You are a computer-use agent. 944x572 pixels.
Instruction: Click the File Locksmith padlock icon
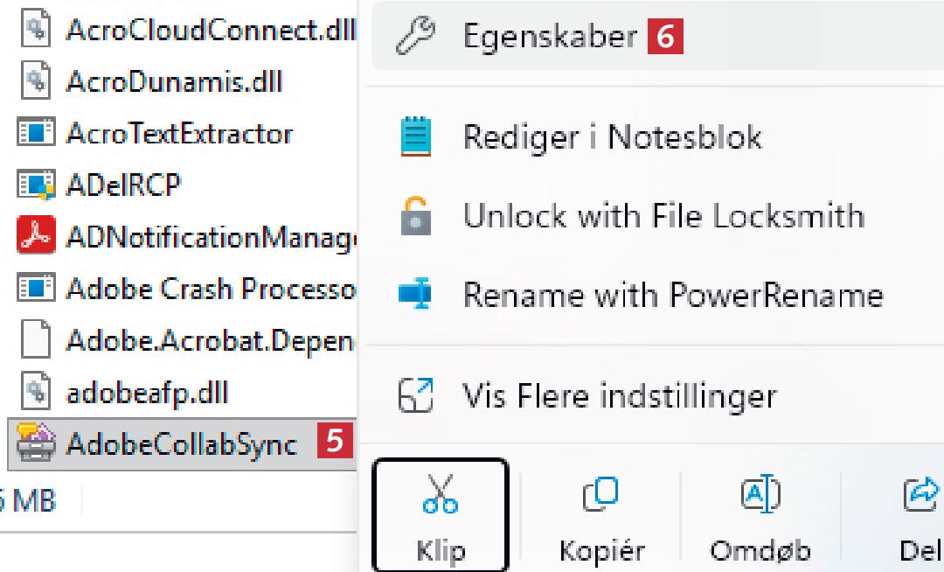click(415, 216)
